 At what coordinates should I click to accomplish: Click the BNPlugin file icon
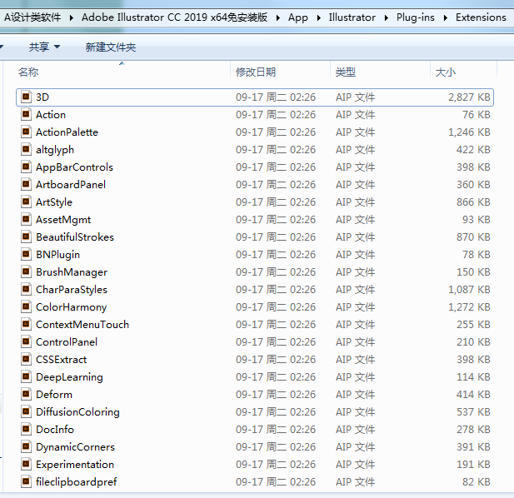point(26,254)
